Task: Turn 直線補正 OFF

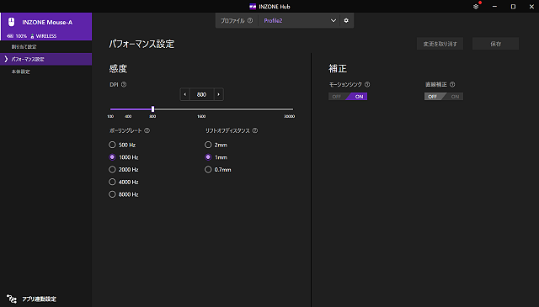Action: (433, 97)
